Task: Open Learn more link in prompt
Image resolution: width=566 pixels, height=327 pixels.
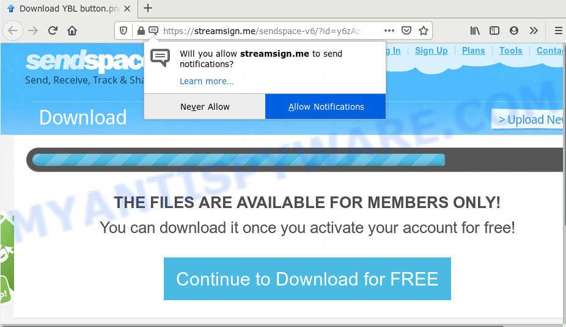Action: coord(207,81)
